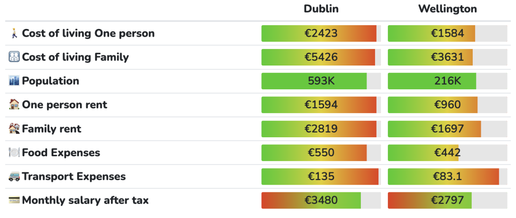Click Dublin's €2819 family rent bar
The height and width of the screenshot is (218, 516).
coord(321,129)
